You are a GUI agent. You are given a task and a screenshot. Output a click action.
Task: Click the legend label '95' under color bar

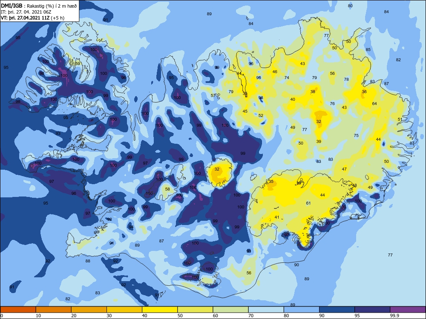357,316
